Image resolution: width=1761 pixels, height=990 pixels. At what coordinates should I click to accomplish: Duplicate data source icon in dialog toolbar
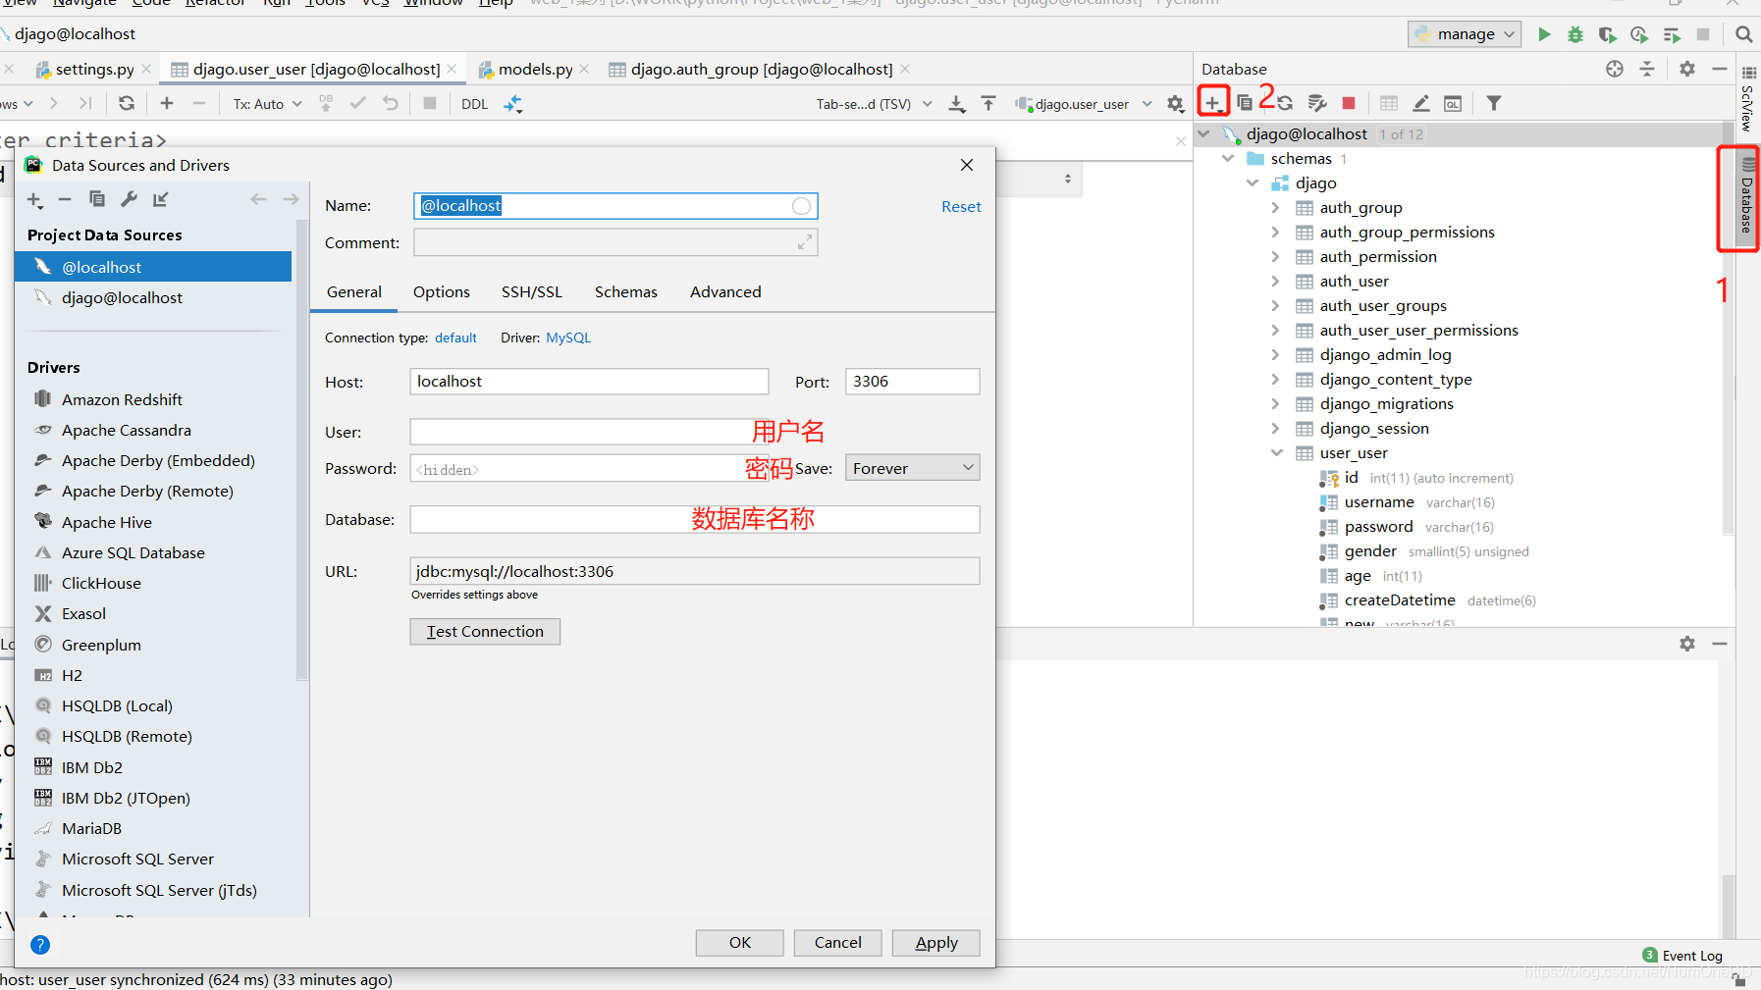97,199
